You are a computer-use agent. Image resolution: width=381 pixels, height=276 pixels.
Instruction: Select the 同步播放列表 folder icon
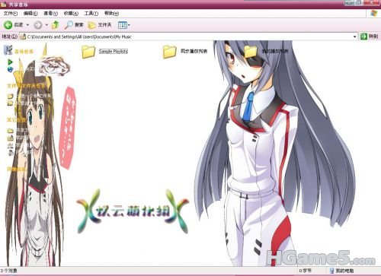click(x=170, y=52)
